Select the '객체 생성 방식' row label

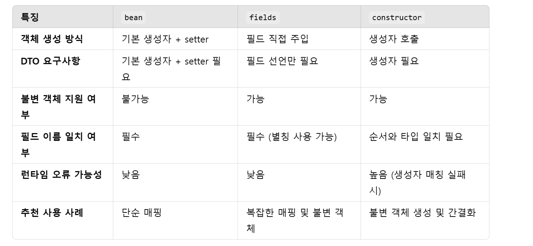52,39
